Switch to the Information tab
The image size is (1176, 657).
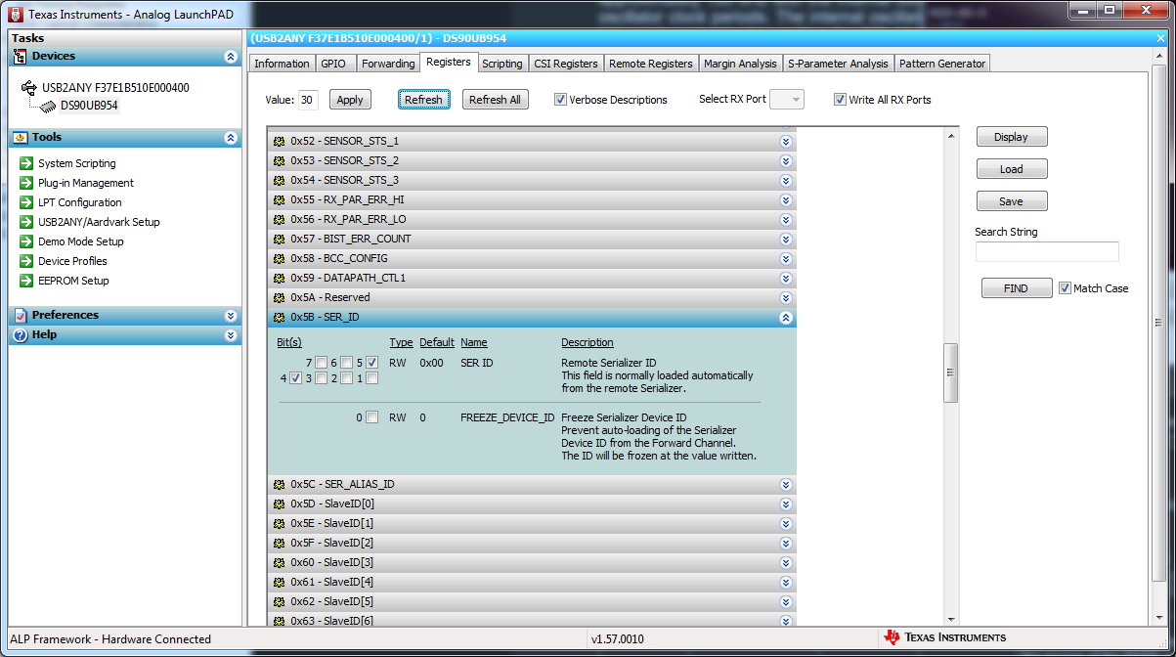tap(282, 64)
